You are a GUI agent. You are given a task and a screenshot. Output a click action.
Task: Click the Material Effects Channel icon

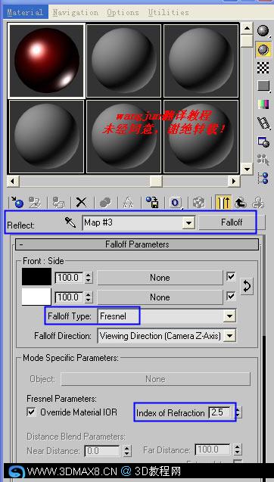[x=176, y=203]
